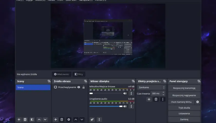The image size is (216, 123).
Task: Float the Efekty przejścia dock panel
Action: pyautogui.click(x=165, y=81)
